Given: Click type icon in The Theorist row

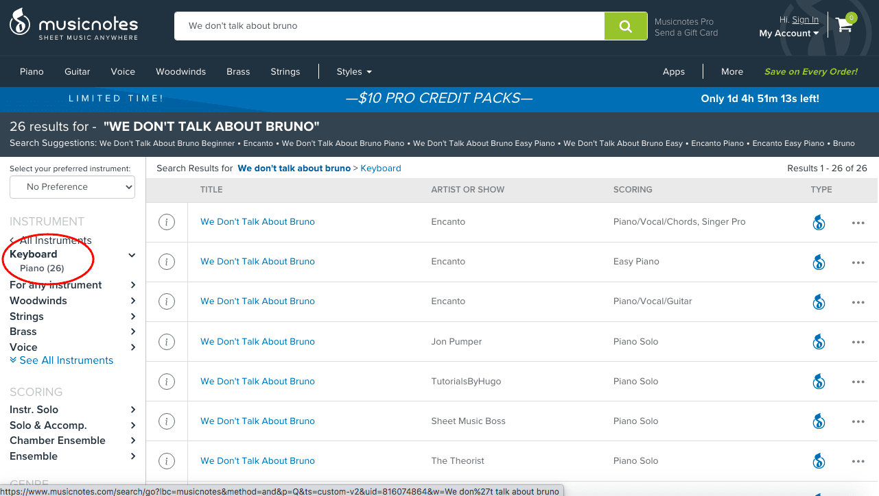Looking at the screenshot, I should click(x=819, y=461).
